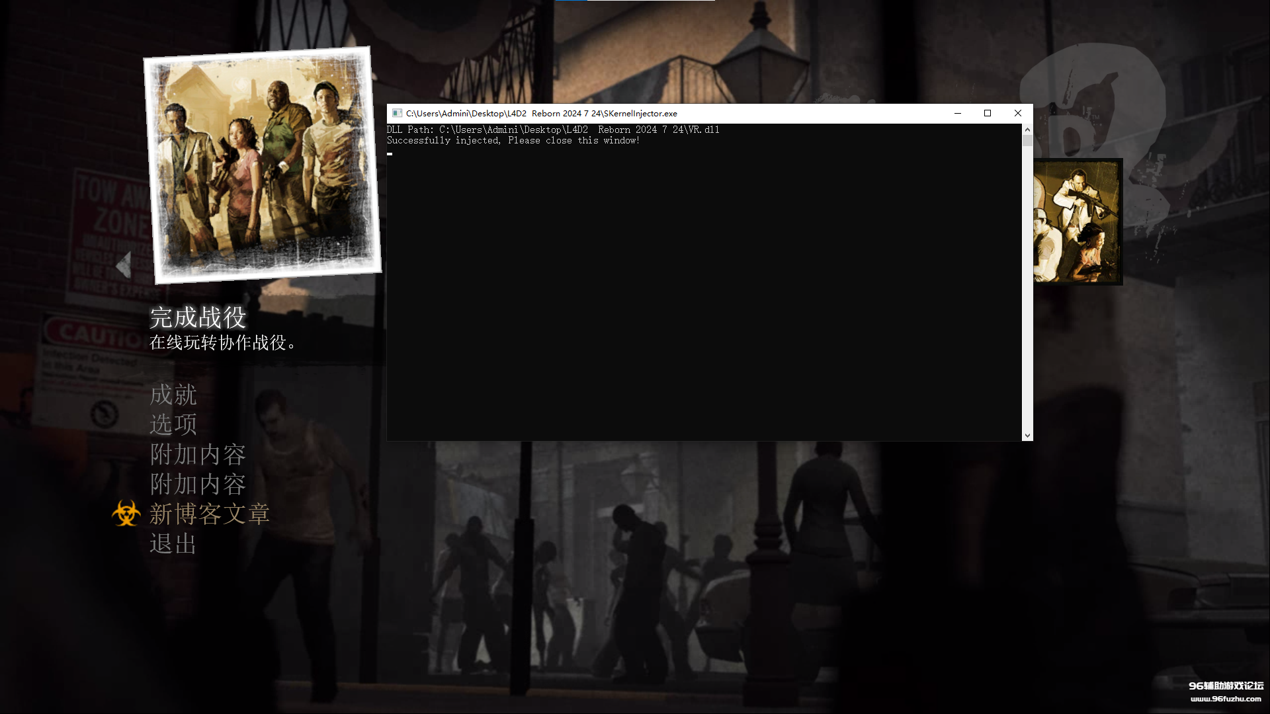
Task: Select the four survivors campaign photo
Action: 263,165
